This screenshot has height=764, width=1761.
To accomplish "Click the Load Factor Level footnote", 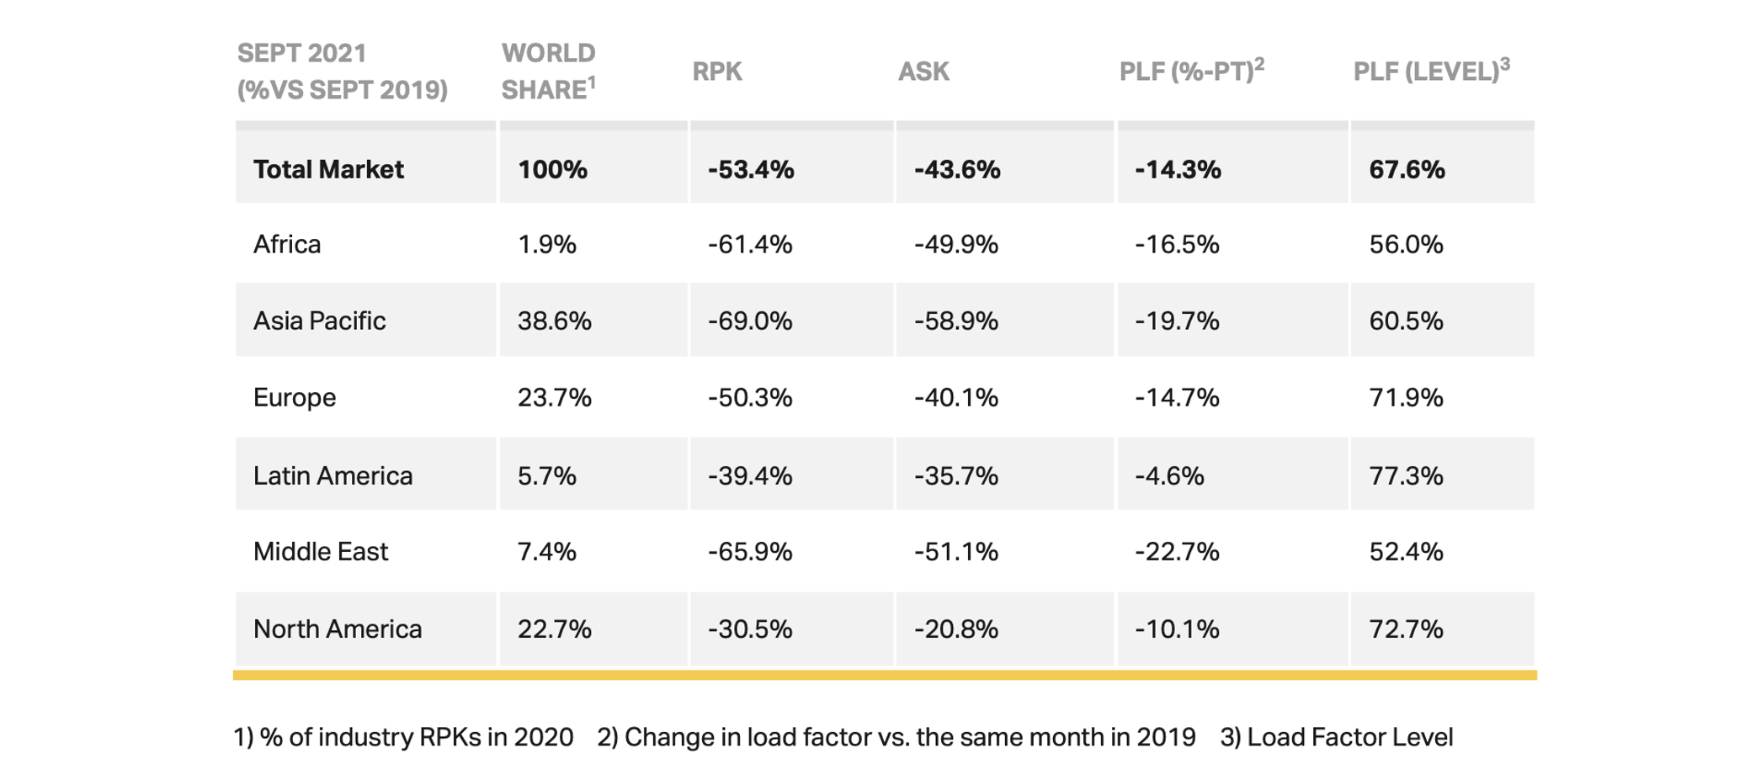I will click(x=1337, y=737).
